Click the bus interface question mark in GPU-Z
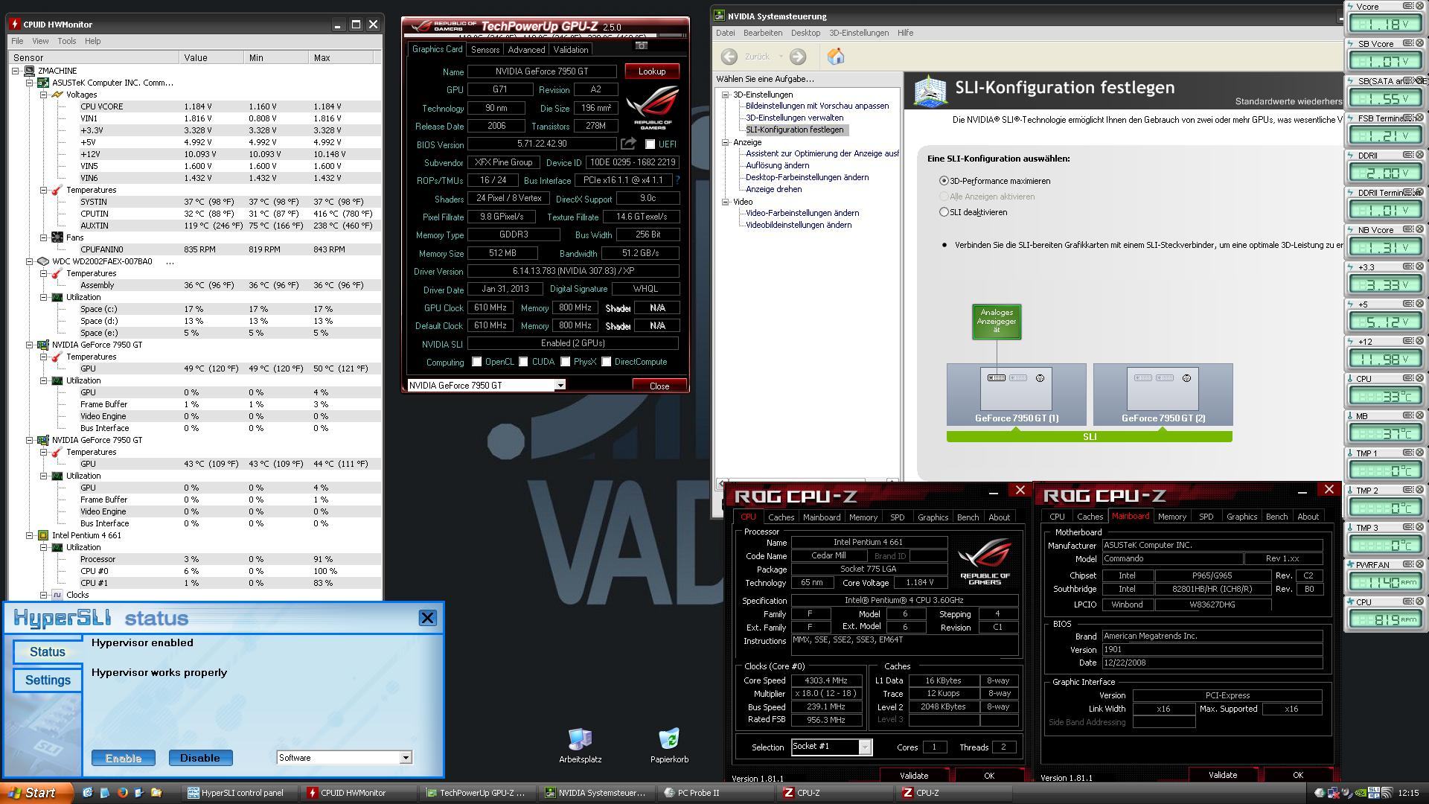 (677, 180)
